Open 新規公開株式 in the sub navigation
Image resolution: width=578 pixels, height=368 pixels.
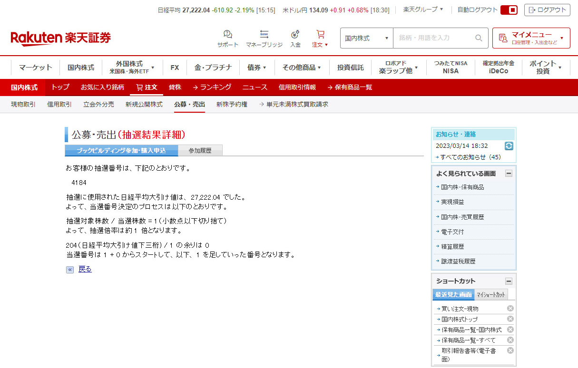click(x=144, y=104)
